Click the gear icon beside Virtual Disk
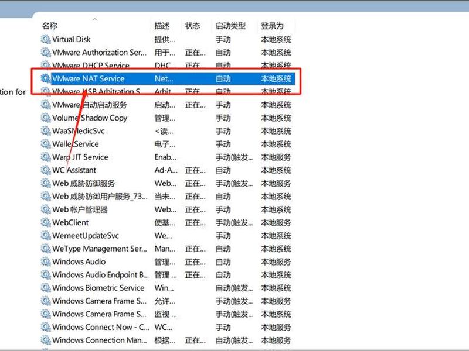 pos(46,39)
